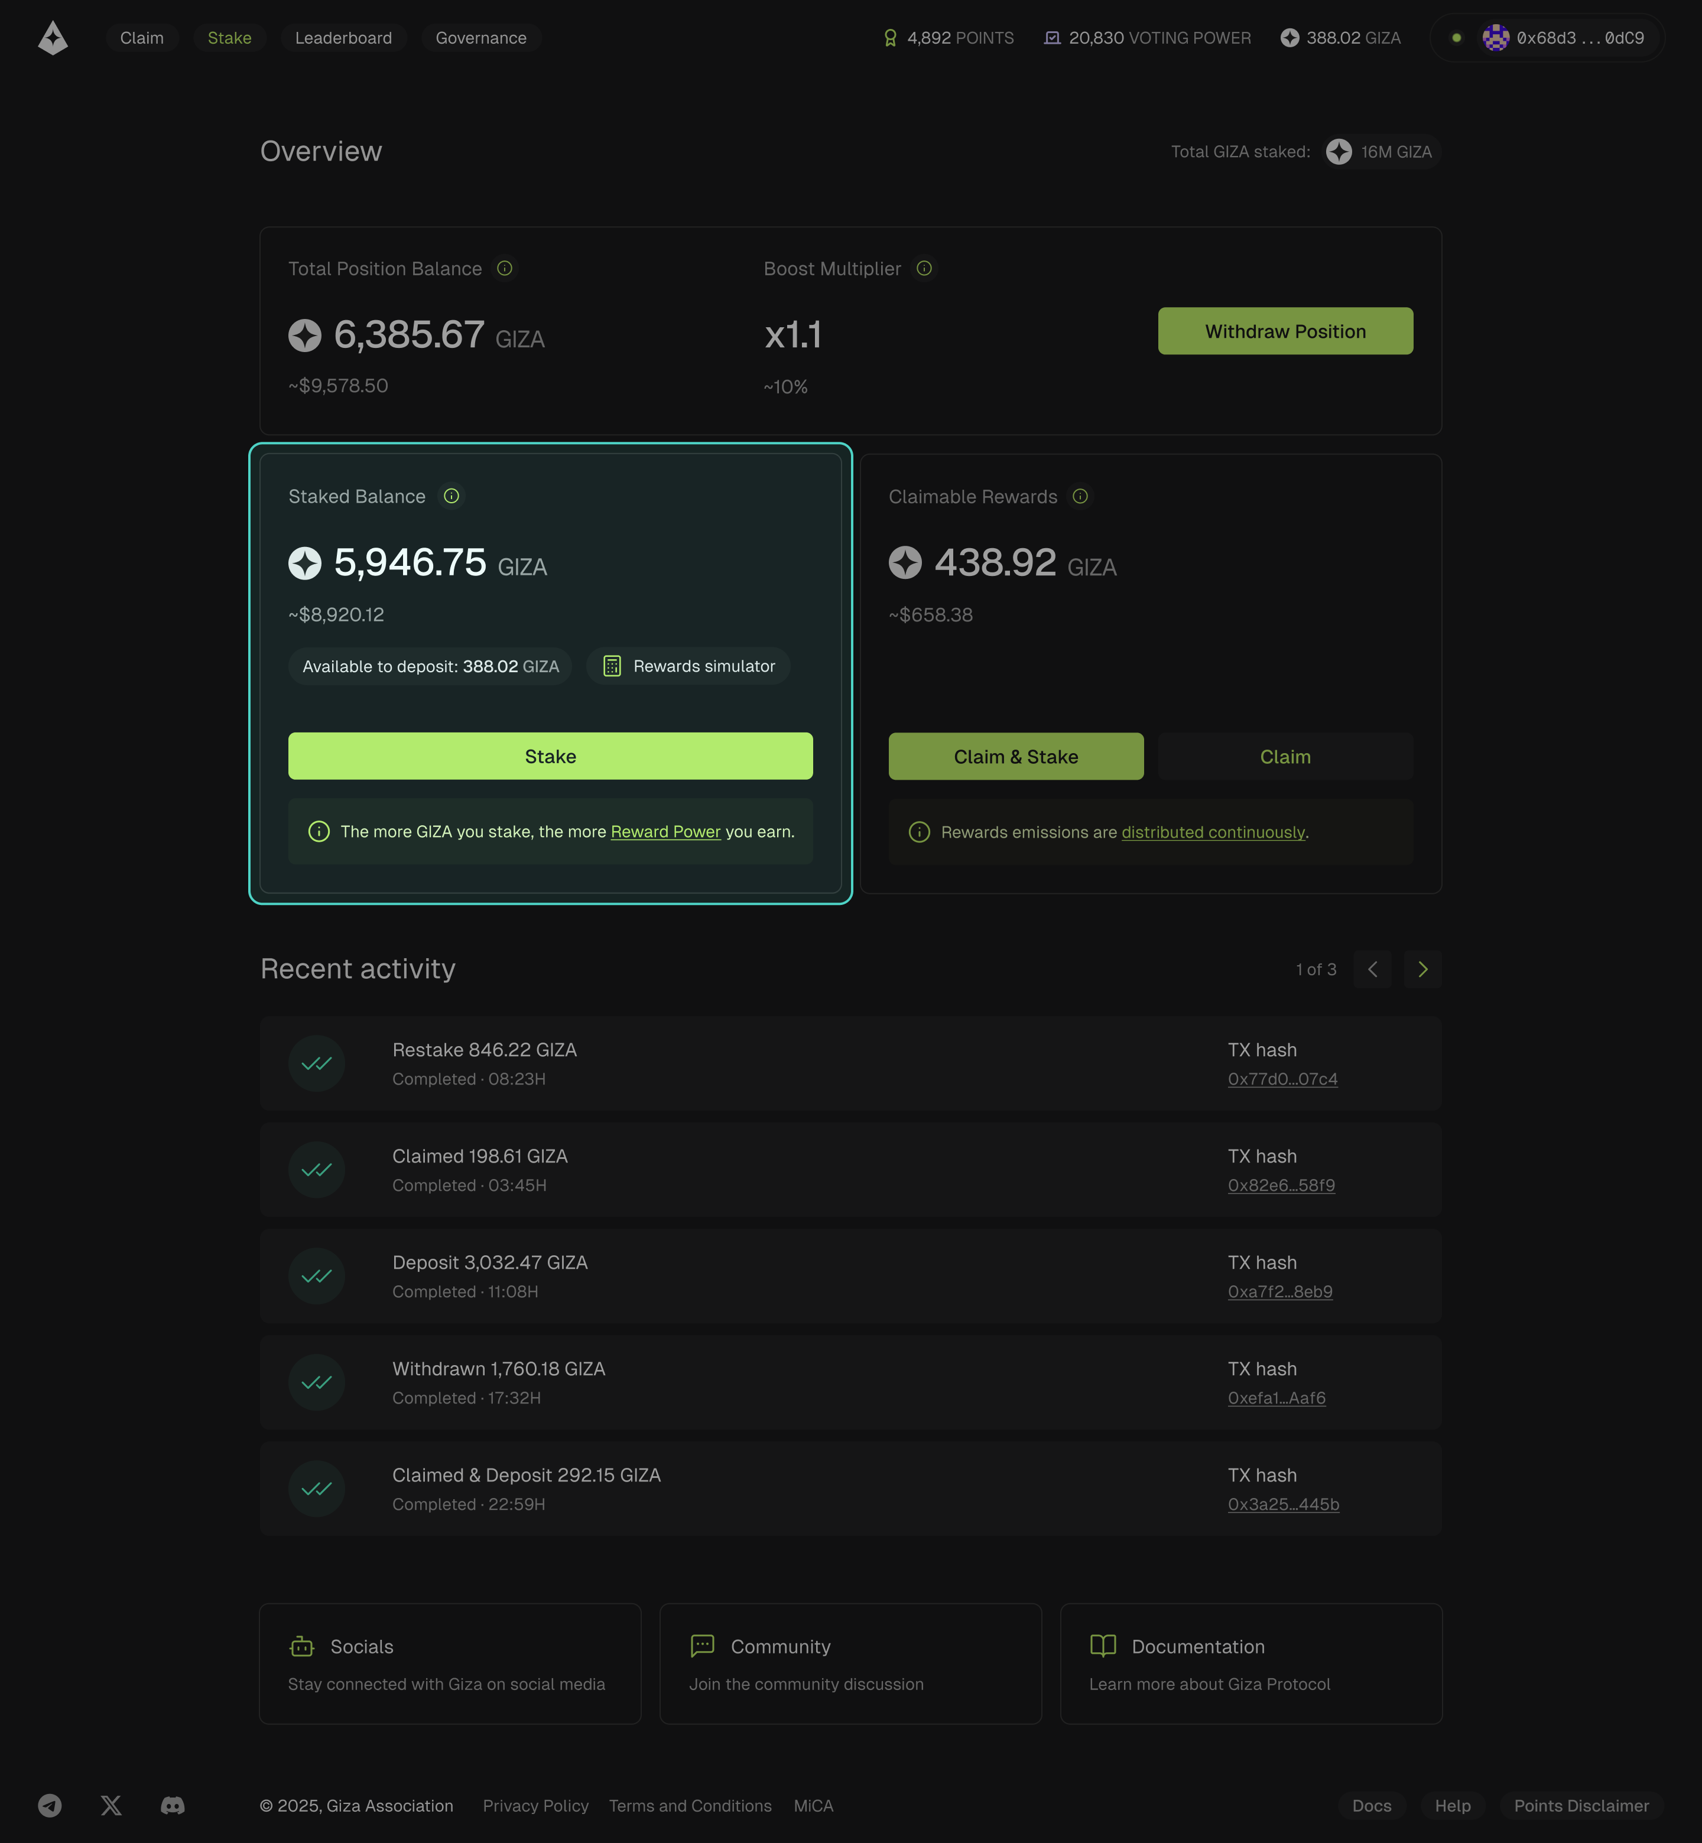The image size is (1702, 1843).
Task: Open the MiCA link in footer
Action: pyautogui.click(x=813, y=1806)
